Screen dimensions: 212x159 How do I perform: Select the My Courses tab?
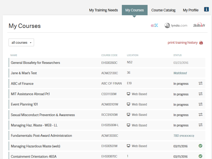click(x=135, y=10)
